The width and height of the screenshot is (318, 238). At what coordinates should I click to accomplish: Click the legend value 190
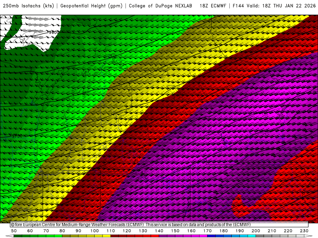240,231
